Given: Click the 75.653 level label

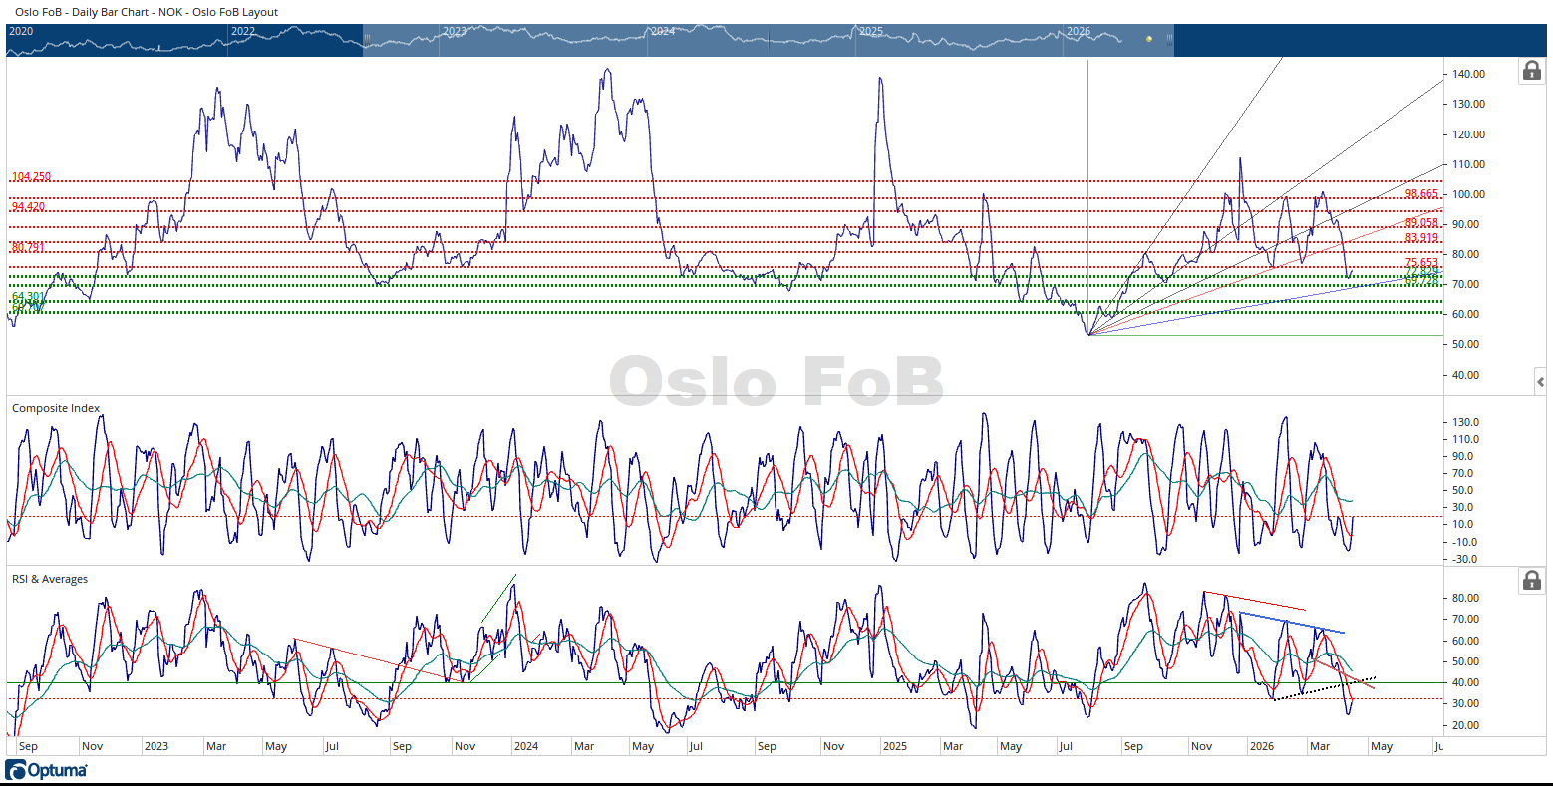Looking at the screenshot, I should pos(1421,262).
